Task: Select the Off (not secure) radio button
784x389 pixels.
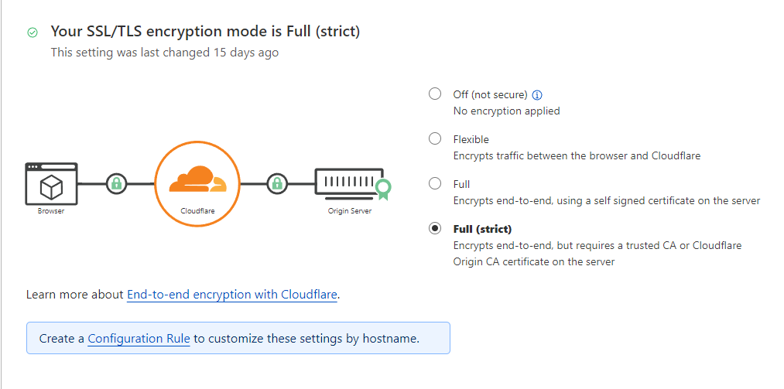Action: pos(435,94)
